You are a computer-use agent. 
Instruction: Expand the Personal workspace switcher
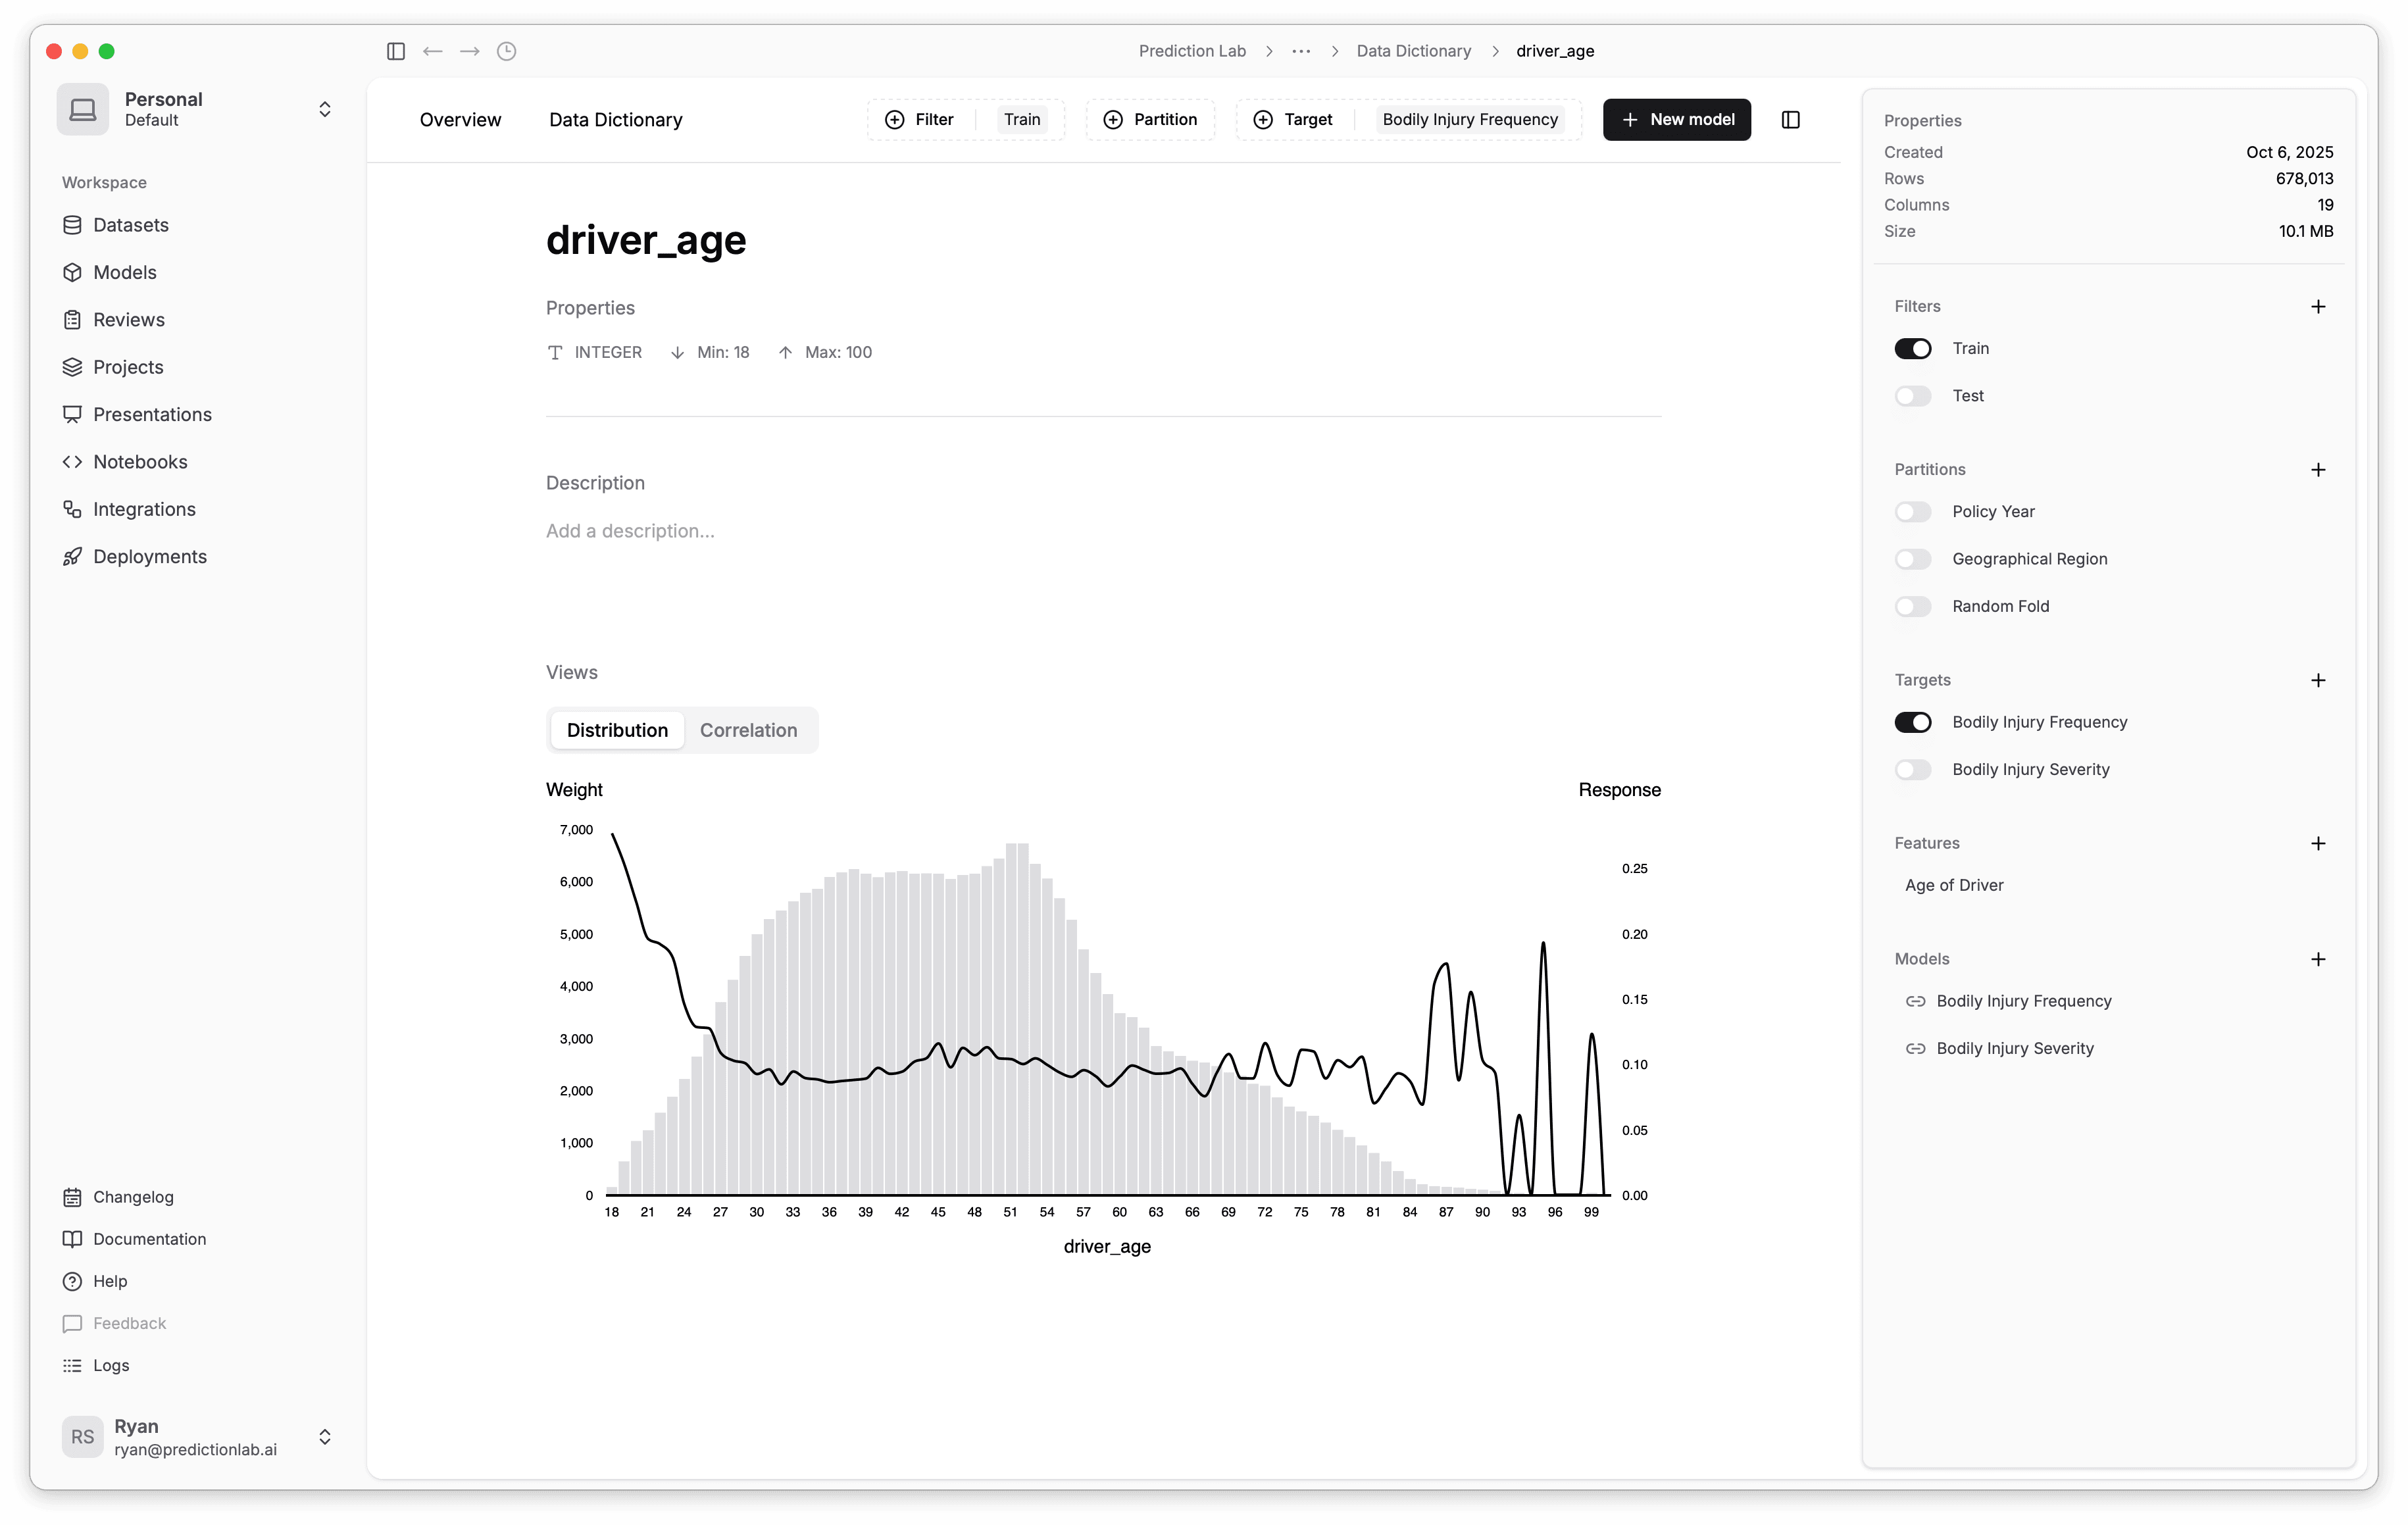coord(324,109)
